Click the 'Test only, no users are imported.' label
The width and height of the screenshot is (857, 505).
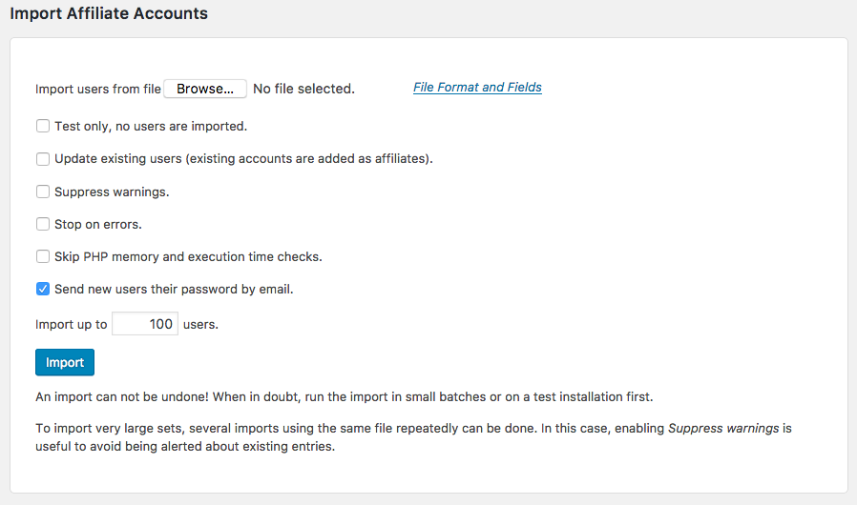[151, 126]
